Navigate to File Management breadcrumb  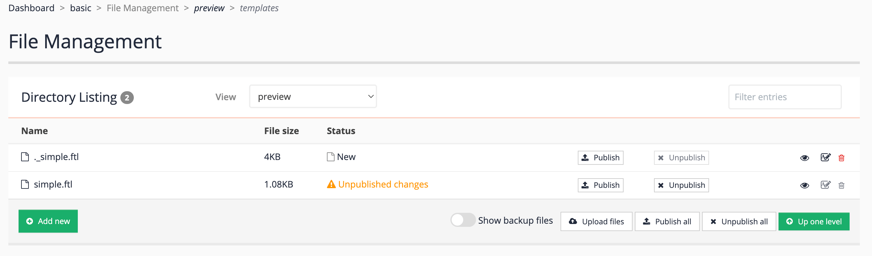point(142,8)
